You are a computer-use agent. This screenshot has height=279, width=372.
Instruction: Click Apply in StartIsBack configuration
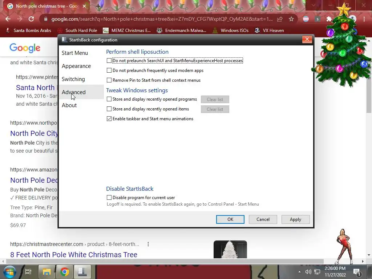[x=296, y=219]
